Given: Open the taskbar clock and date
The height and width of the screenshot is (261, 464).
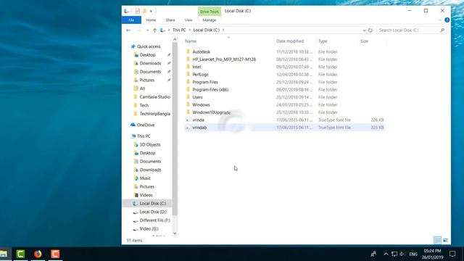Looking at the screenshot, I should pyautogui.click(x=432, y=254).
